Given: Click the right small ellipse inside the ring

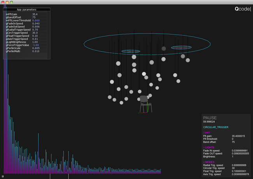Looking at the screenshot, I should pyautogui.click(x=181, y=48).
